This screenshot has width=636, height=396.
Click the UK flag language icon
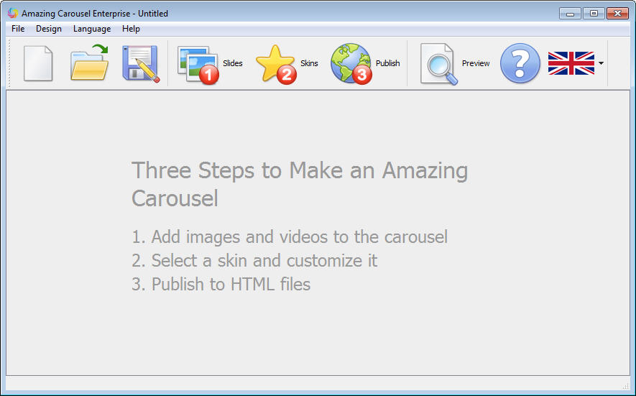(571, 63)
